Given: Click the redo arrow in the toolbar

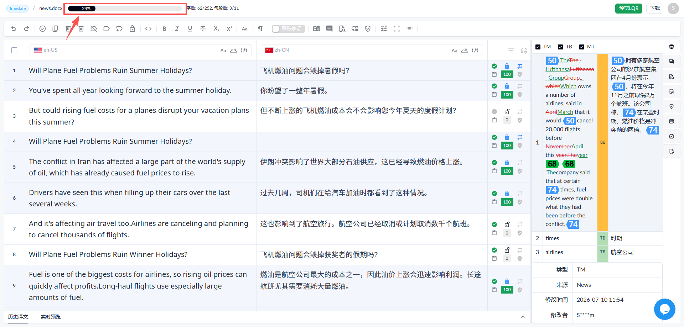Looking at the screenshot, I should click(26, 29).
